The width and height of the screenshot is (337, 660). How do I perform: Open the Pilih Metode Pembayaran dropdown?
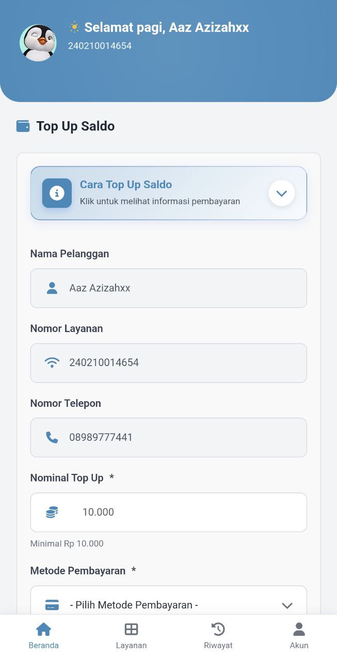(175, 603)
